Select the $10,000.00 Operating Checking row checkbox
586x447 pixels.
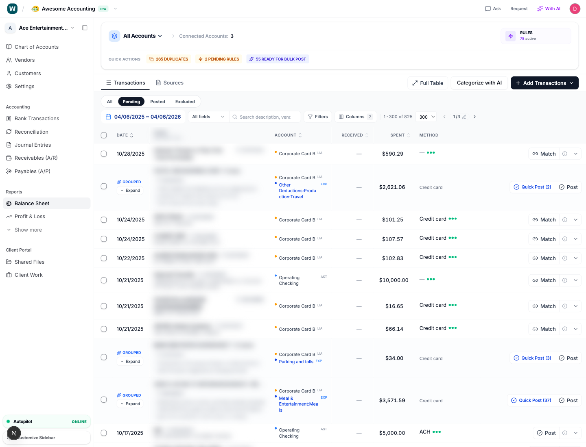coord(104,280)
